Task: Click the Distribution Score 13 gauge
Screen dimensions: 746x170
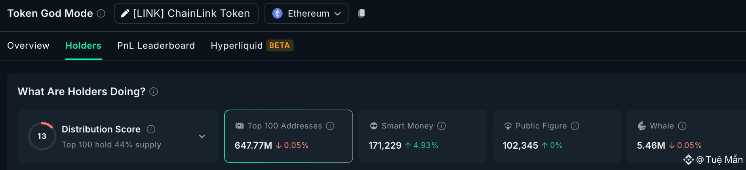Action: point(42,136)
